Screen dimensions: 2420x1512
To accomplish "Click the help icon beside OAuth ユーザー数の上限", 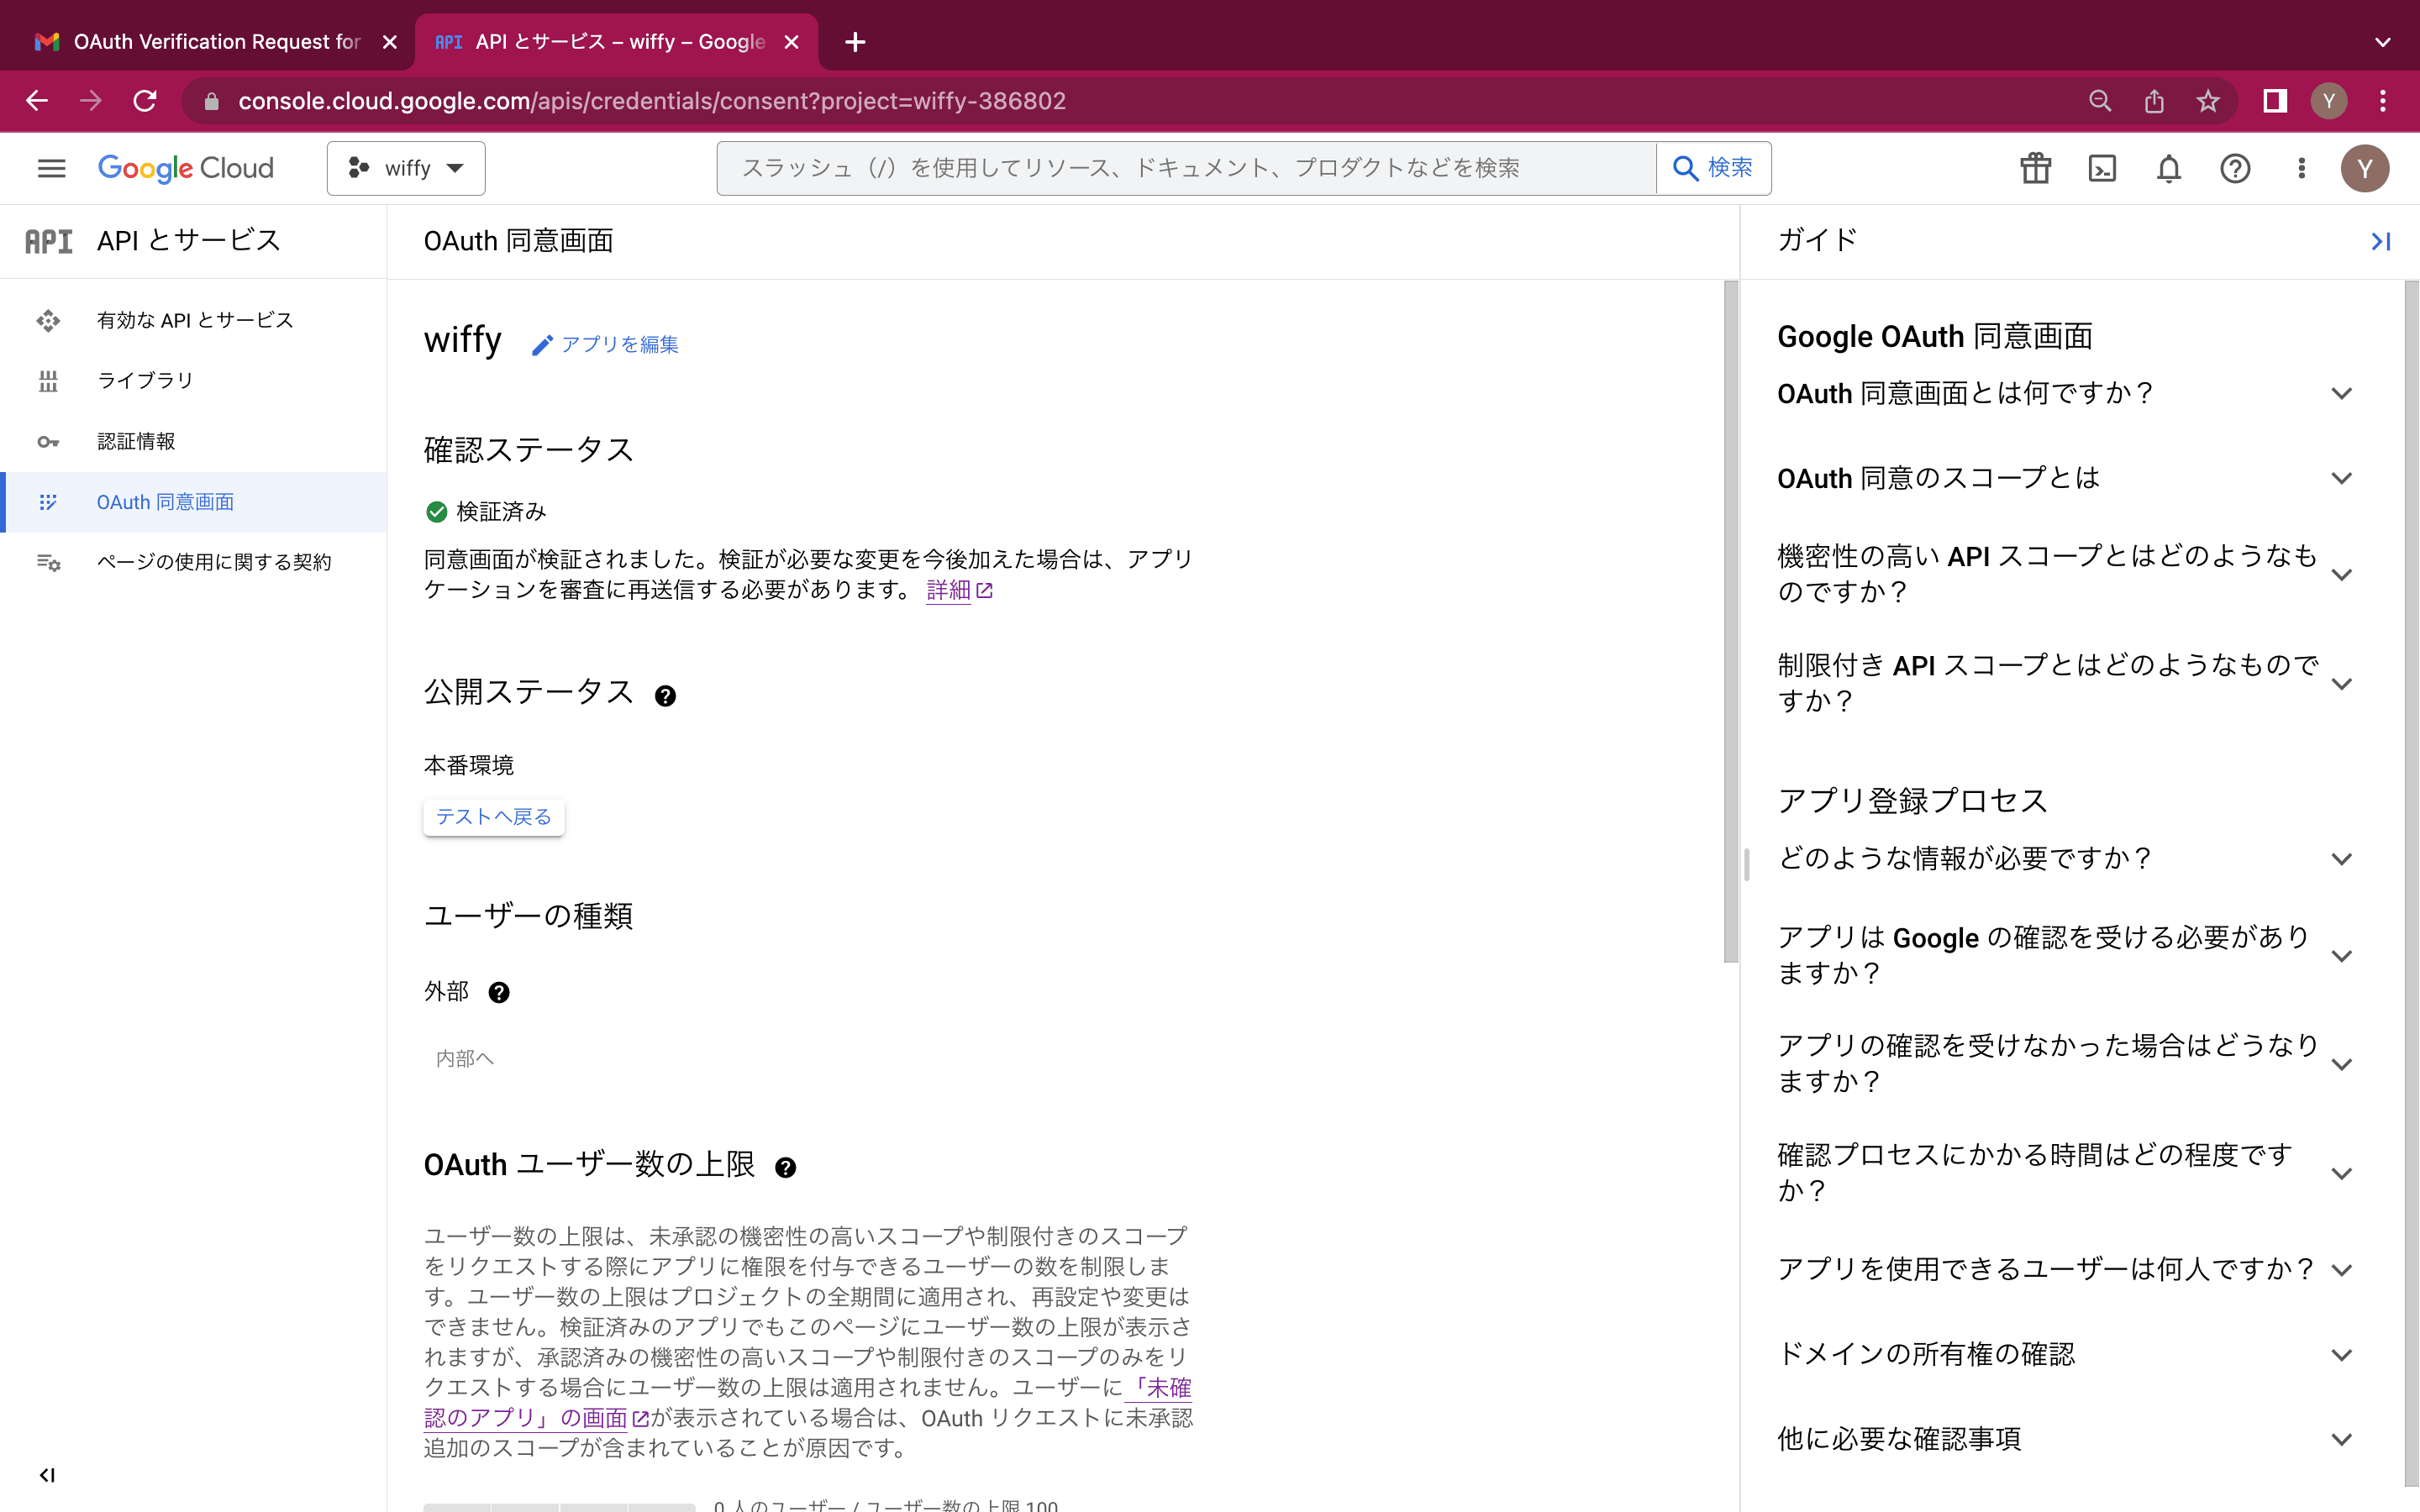I will point(786,1167).
